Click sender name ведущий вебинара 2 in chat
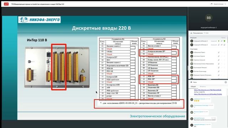The height and width of the screenshot is (128, 228). point(199,124)
